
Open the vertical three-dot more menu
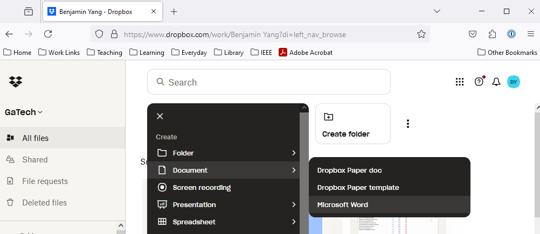tap(408, 124)
